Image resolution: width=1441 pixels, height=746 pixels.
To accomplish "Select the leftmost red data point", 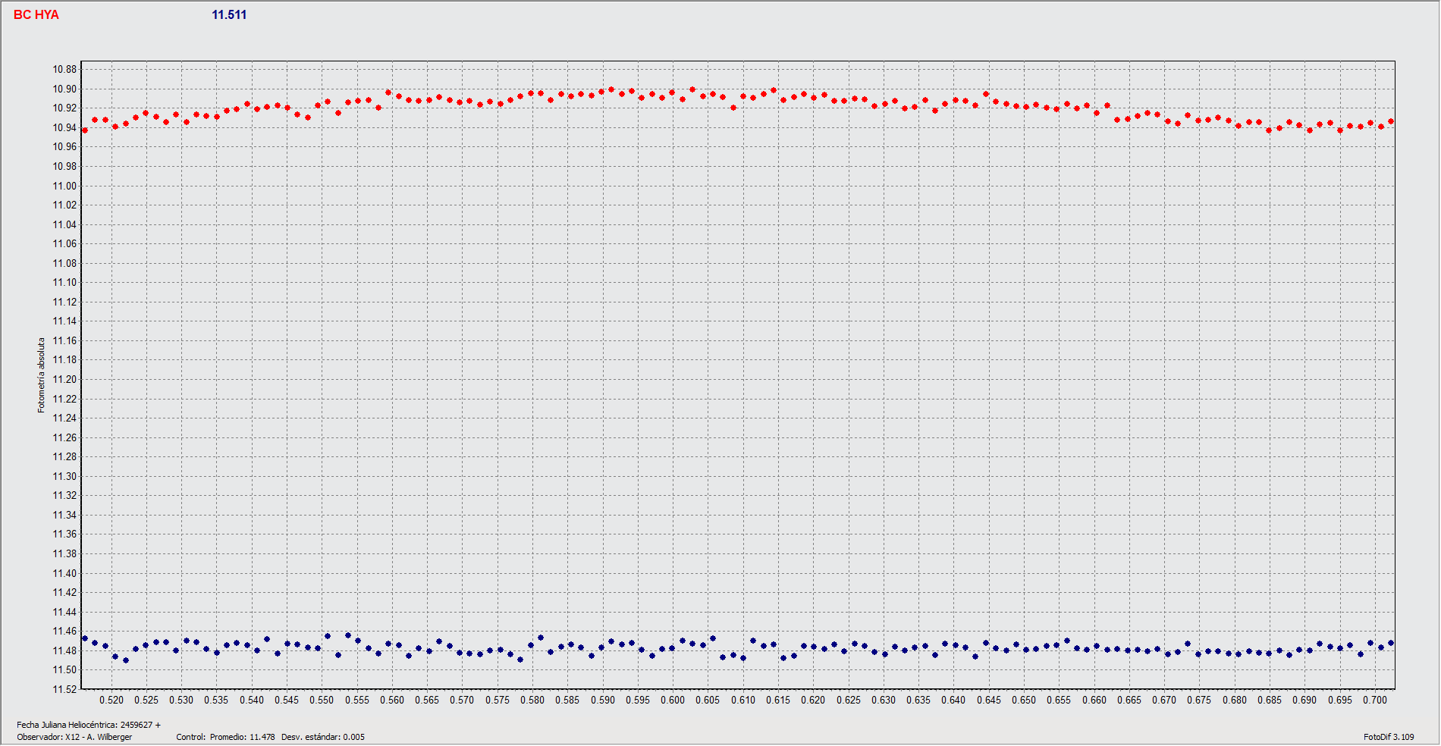I will (x=85, y=130).
